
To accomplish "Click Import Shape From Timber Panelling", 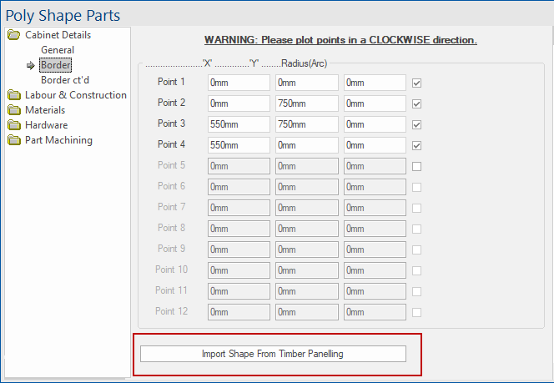I will (x=273, y=354).
